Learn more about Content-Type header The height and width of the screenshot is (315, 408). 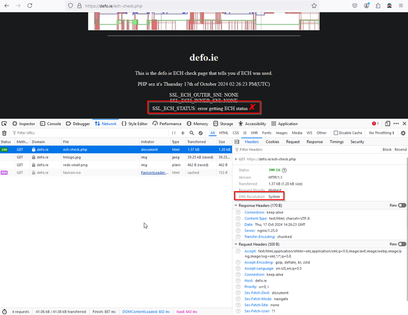(x=238, y=218)
